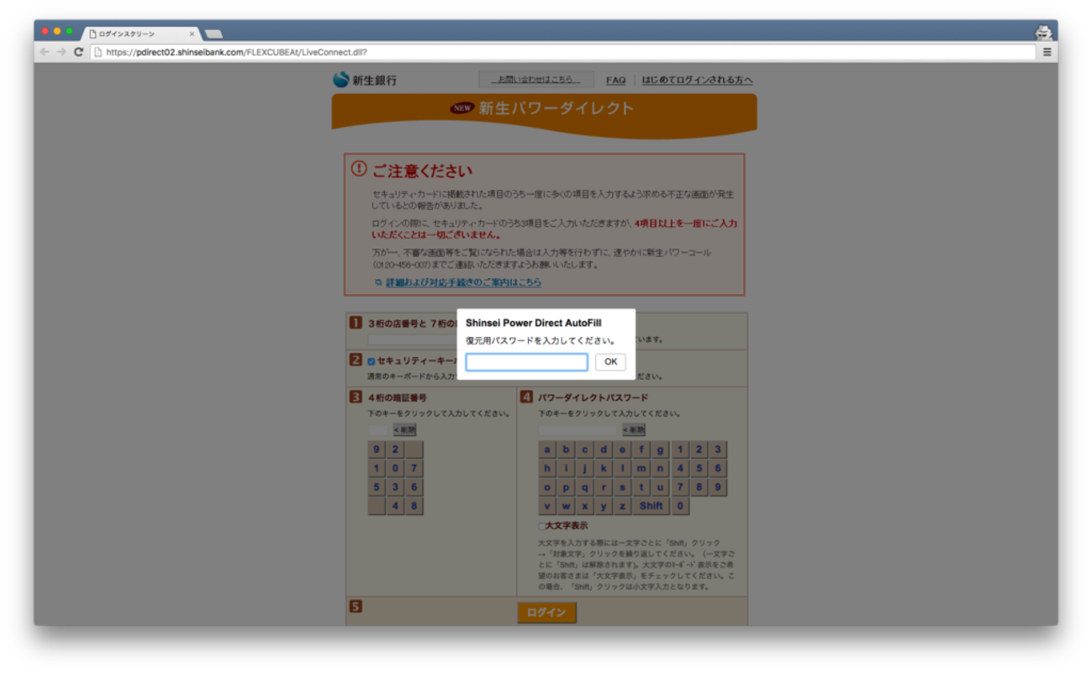Screen dimensions: 1092x674
Task: Click digit 9 on password keyboard
Action: pyautogui.click(x=718, y=487)
